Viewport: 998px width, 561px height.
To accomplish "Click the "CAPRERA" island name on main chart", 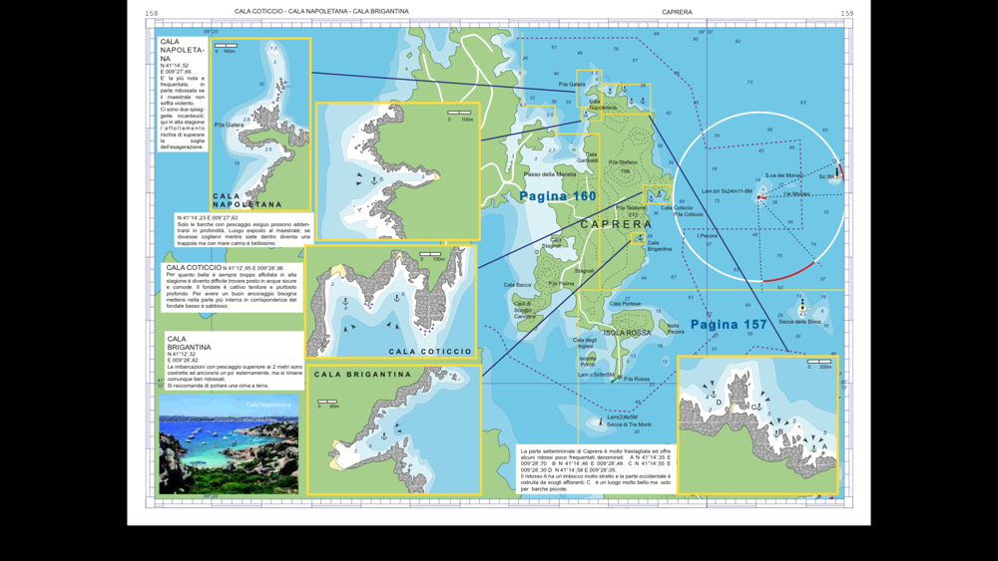I will [616, 224].
